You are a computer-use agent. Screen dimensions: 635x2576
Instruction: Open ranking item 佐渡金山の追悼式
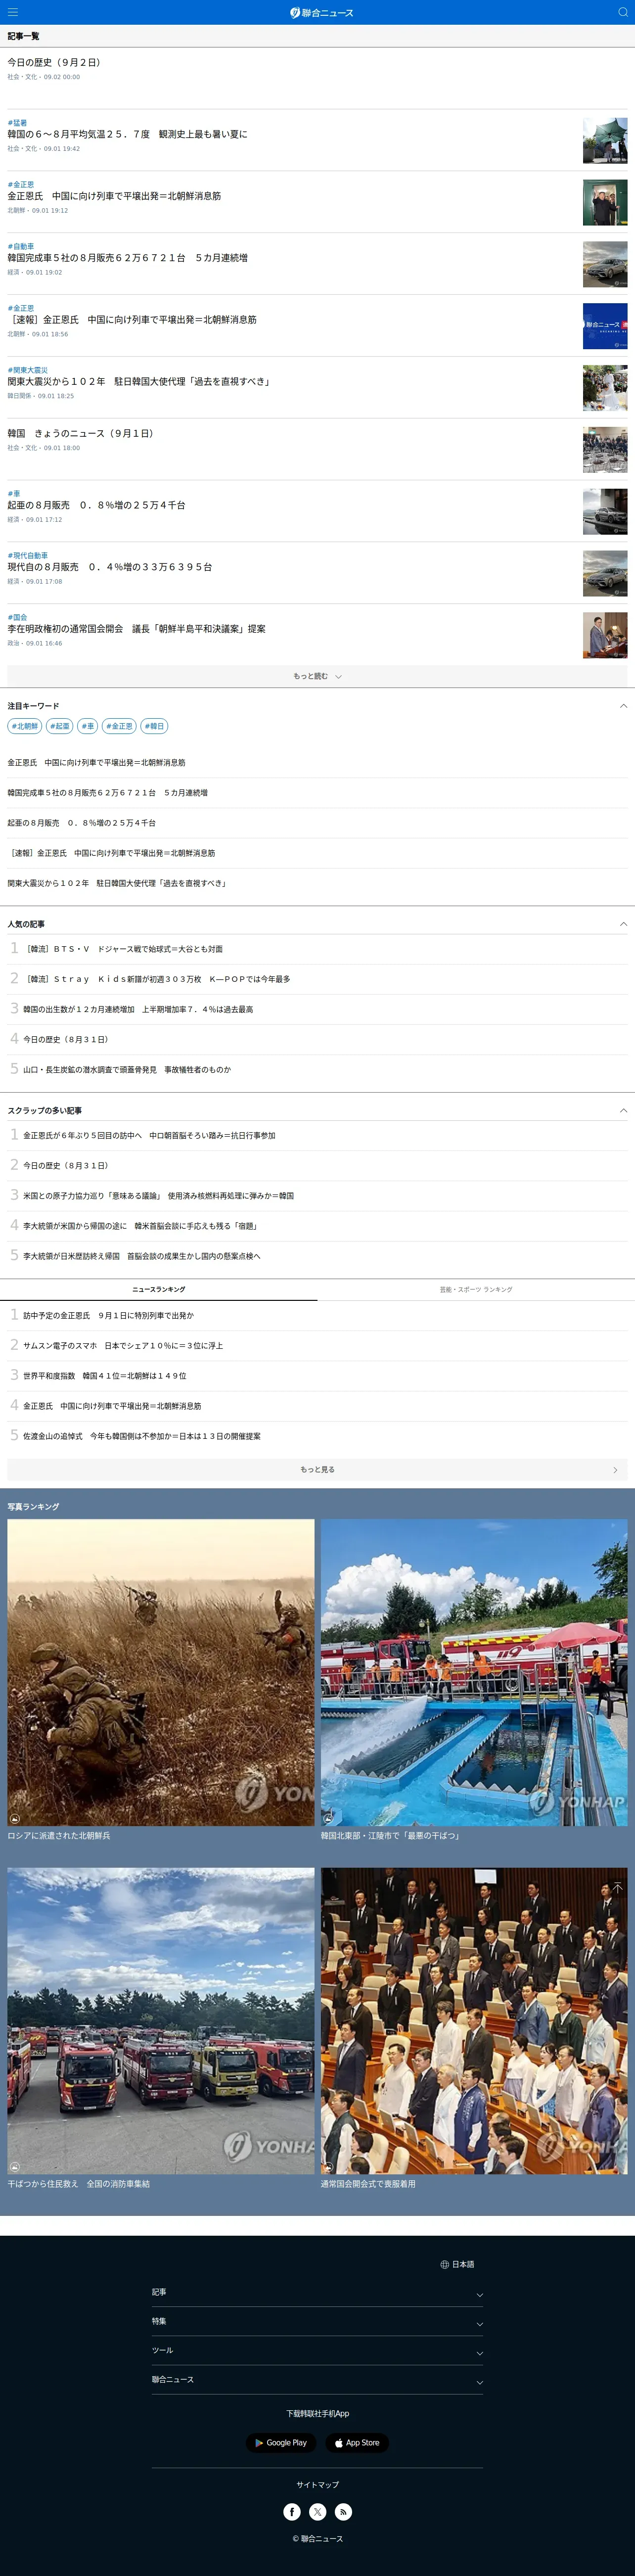point(141,1435)
